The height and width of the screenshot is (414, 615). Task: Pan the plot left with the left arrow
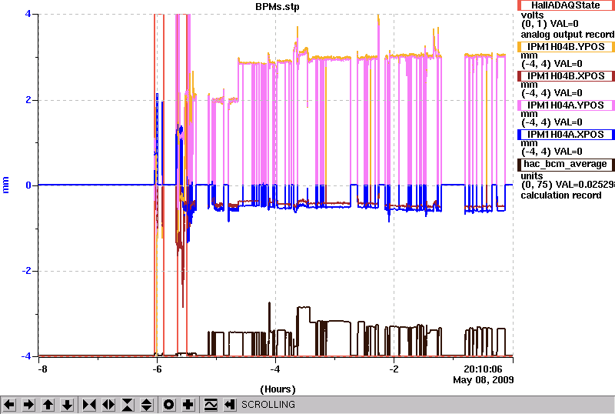coord(9,405)
